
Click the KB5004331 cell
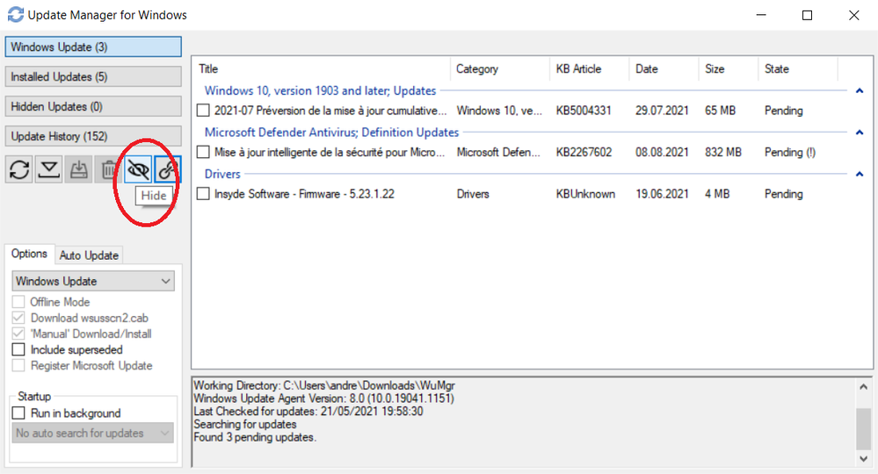tap(584, 111)
